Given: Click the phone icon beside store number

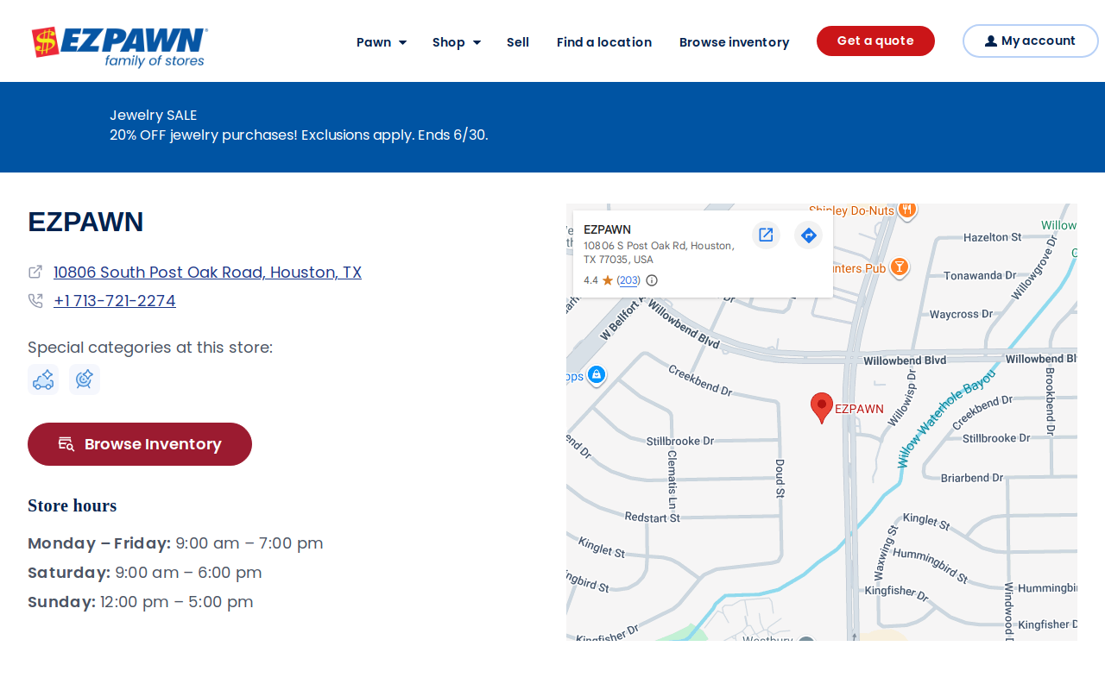Looking at the screenshot, I should (x=35, y=300).
